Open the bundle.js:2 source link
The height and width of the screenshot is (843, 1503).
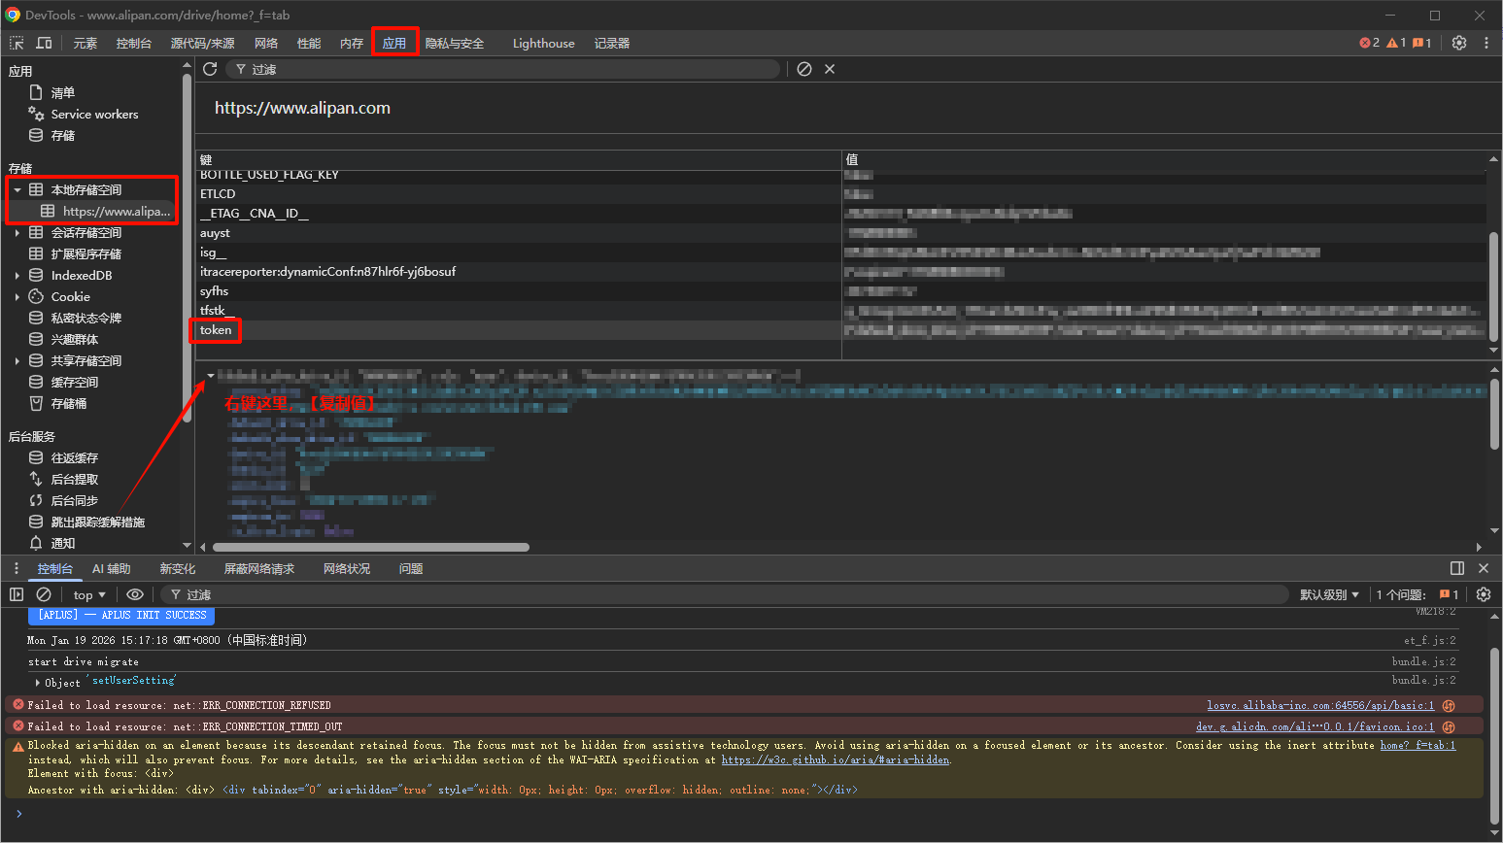coord(1423,661)
